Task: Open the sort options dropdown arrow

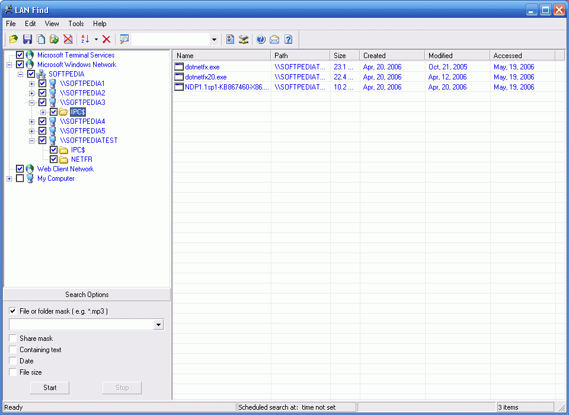Action: pos(96,39)
